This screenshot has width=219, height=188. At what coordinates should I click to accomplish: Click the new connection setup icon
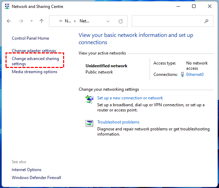[x=89, y=100]
